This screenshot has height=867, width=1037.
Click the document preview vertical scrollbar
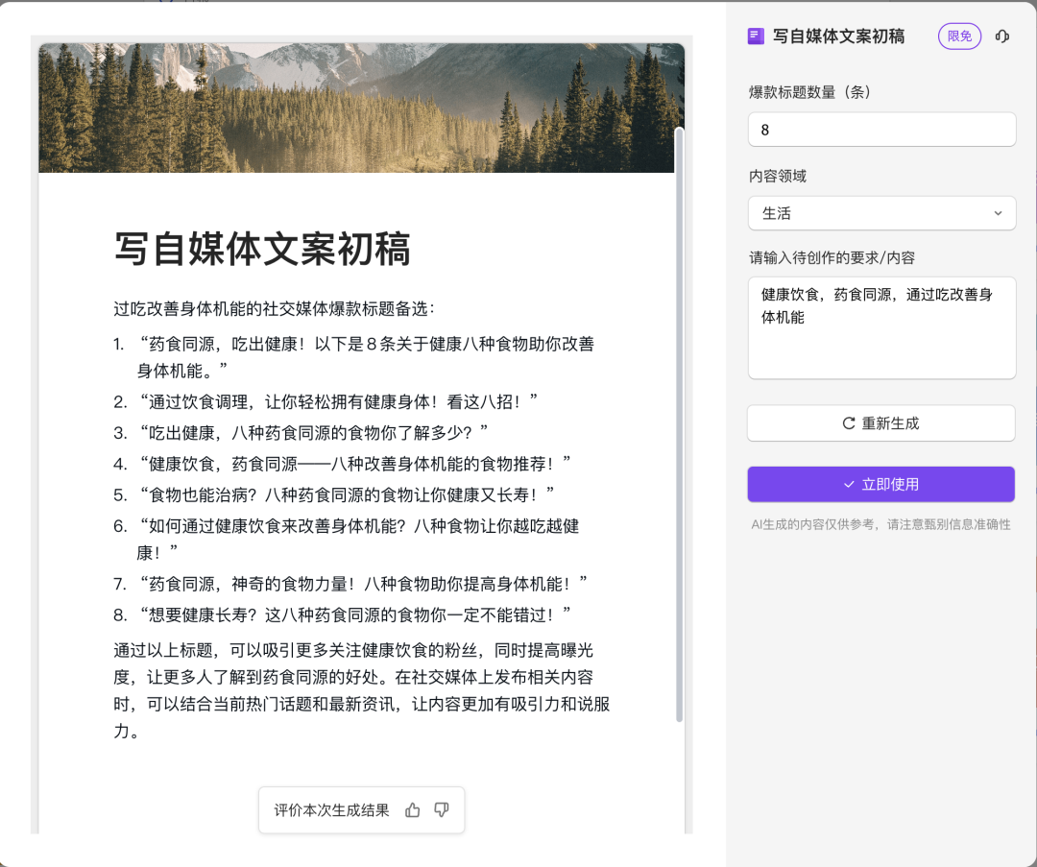(x=679, y=424)
